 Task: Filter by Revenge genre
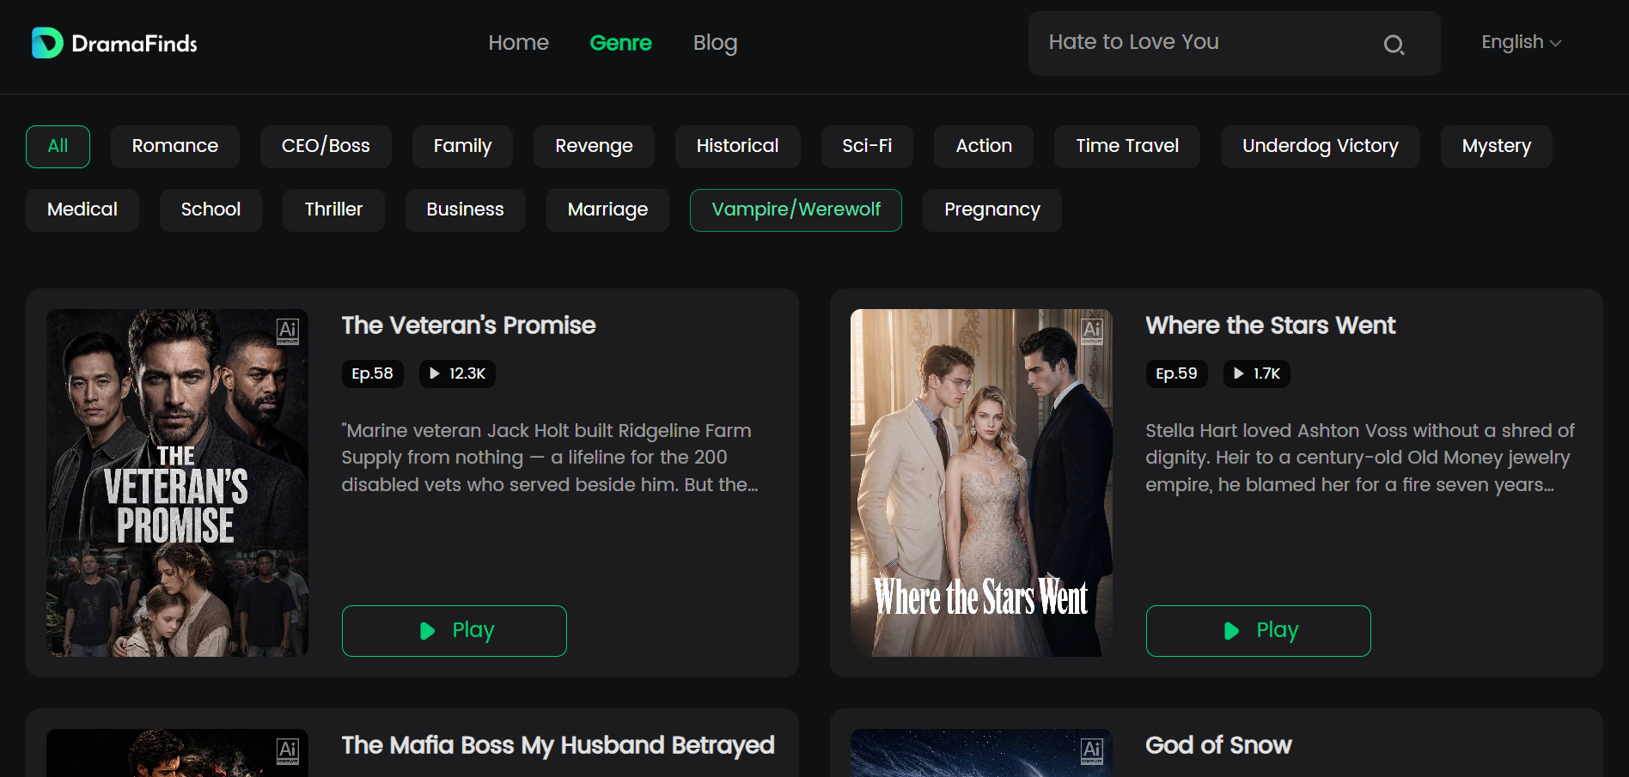point(594,147)
